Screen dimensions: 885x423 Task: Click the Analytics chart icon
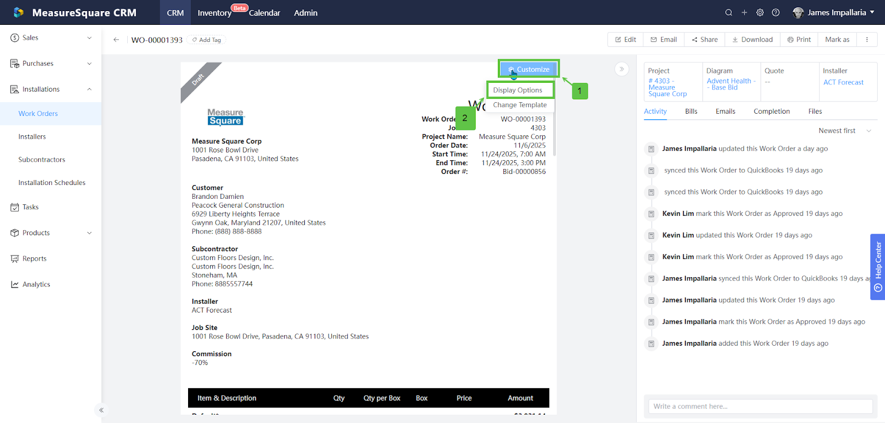[x=15, y=284]
